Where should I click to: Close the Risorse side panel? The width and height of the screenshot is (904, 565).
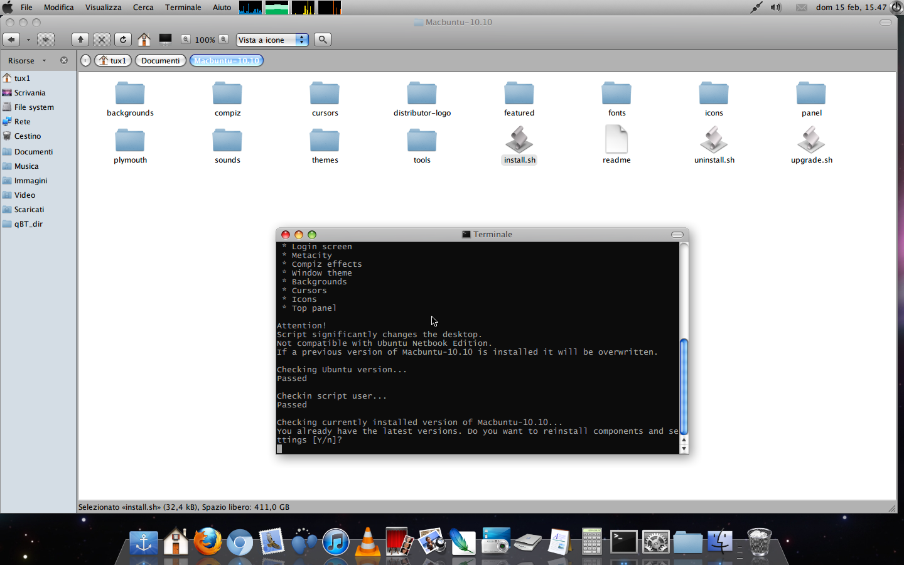pos(63,61)
